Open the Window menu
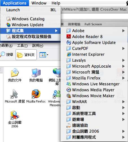 pyautogui.click(x=39, y=3)
